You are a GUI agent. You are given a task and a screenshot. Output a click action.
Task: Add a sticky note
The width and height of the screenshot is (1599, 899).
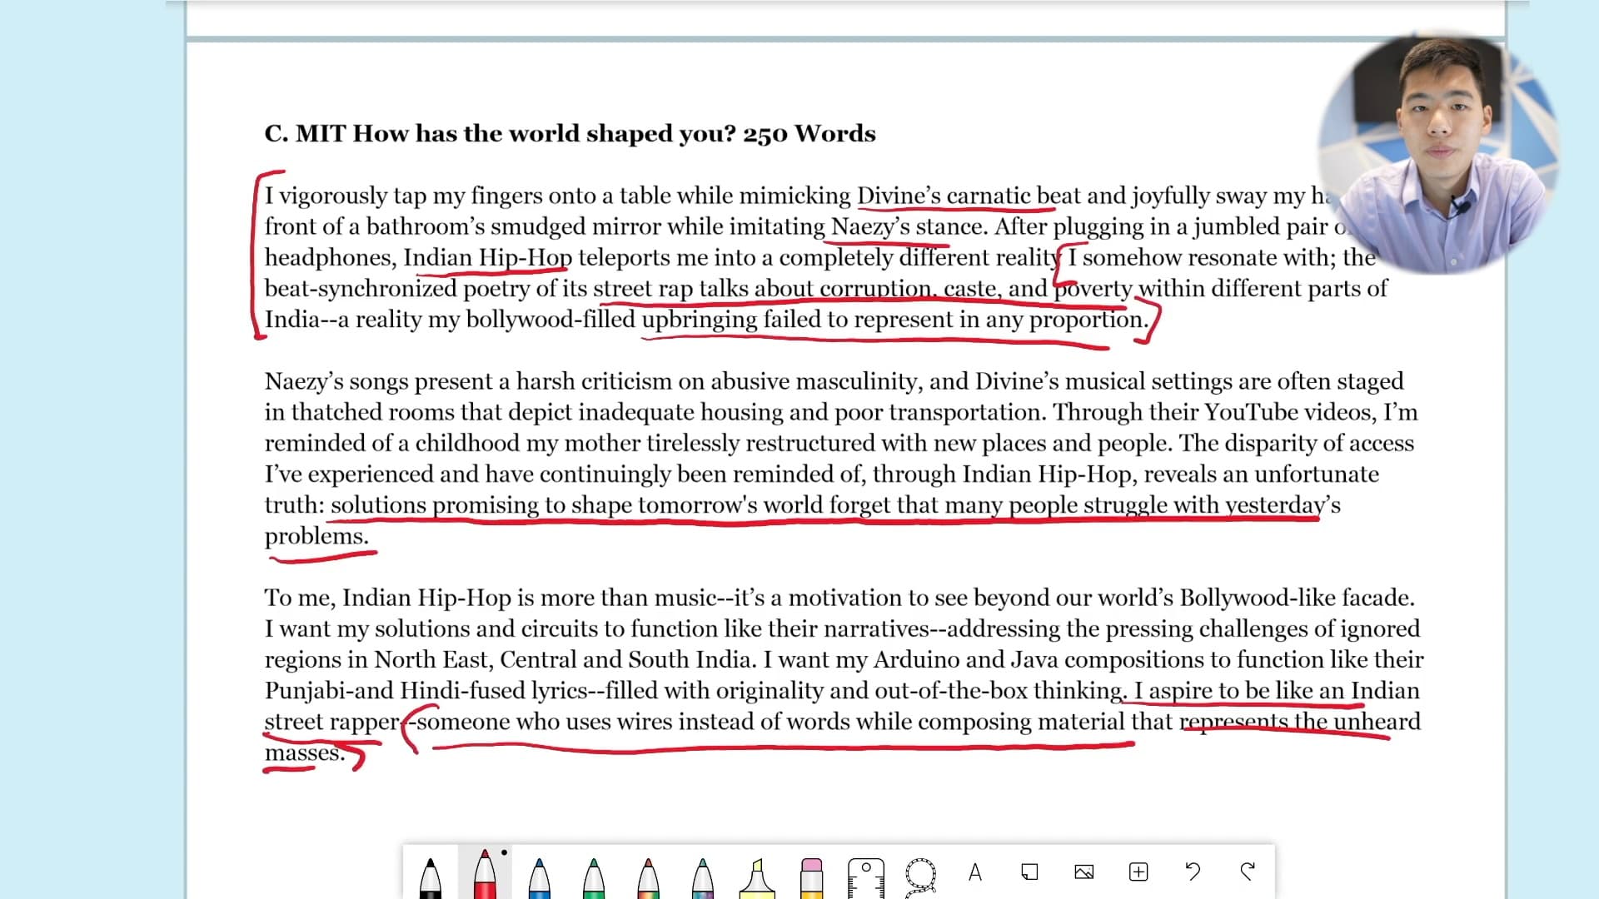1029,872
